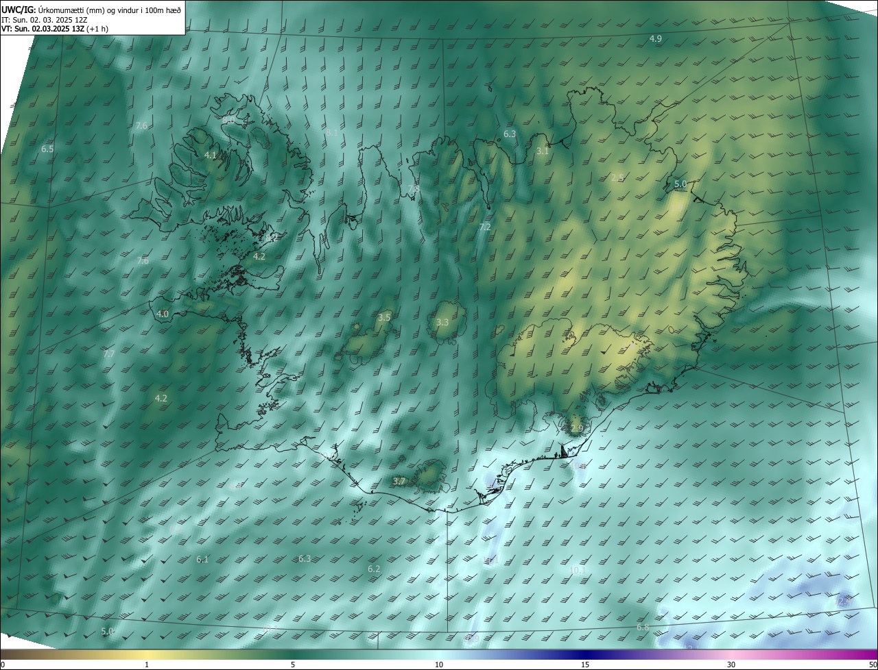Click the 4.1 value over the Westfjords
The height and width of the screenshot is (670, 878).
click(x=211, y=156)
